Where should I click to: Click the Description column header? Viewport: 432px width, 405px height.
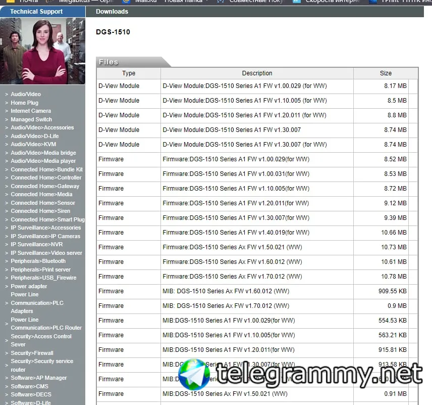257,73
